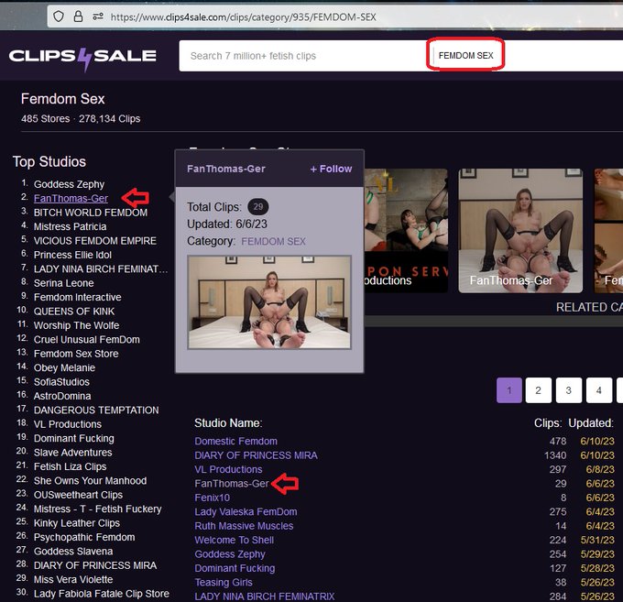
Task: Open LADY NINA BIRCH FEMINAT… in Top Studios
Action: 101,269
